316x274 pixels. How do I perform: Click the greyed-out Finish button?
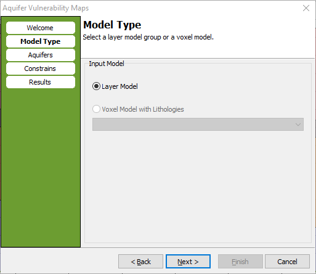coord(240,262)
